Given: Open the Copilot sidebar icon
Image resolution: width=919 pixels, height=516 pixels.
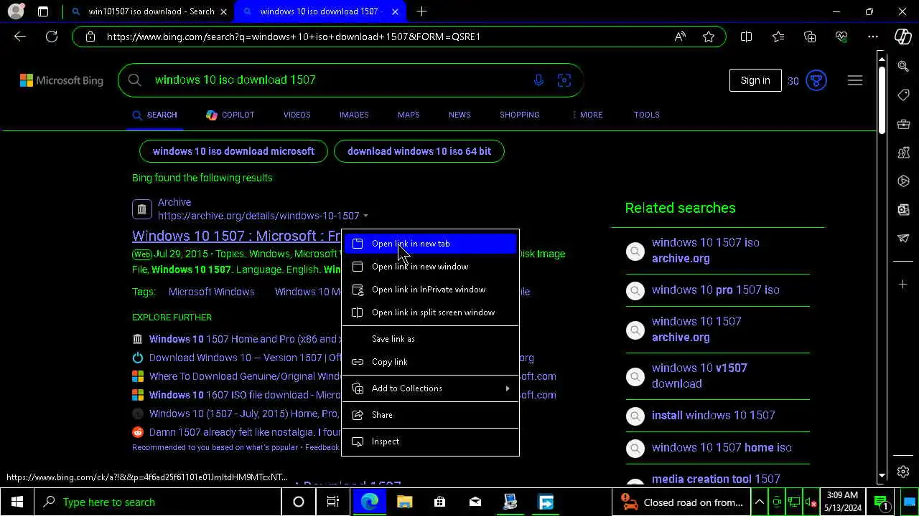Looking at the screenshot, I should click(x=903, y=37).
